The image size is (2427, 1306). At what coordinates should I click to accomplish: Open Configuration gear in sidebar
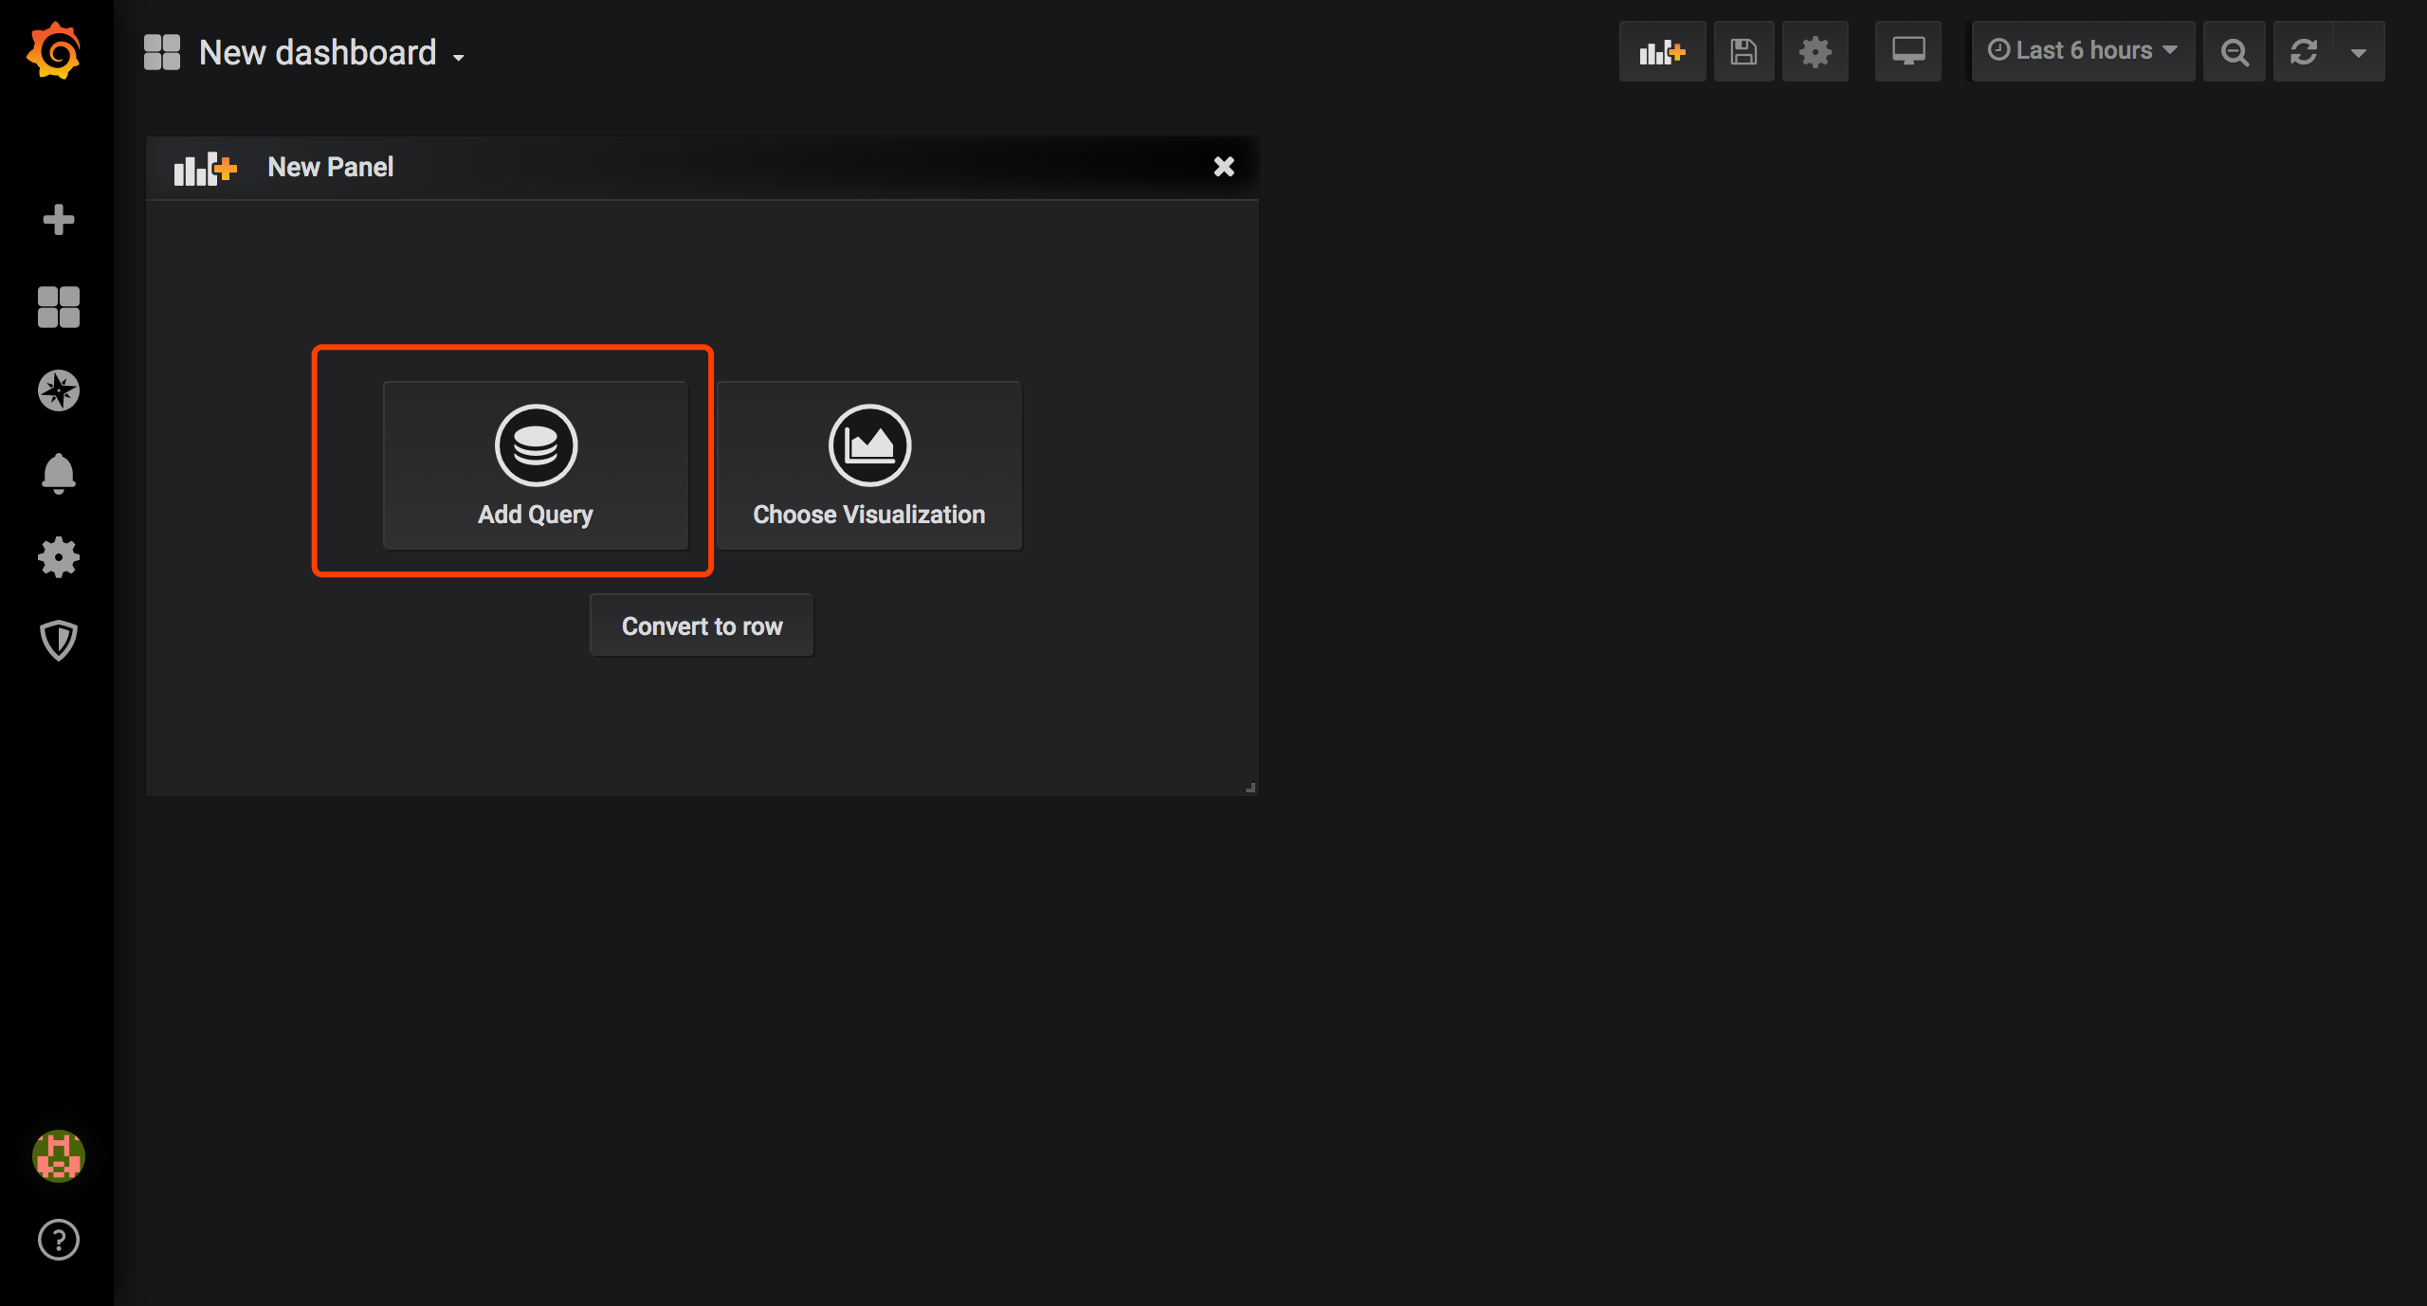tap(59, 557)
